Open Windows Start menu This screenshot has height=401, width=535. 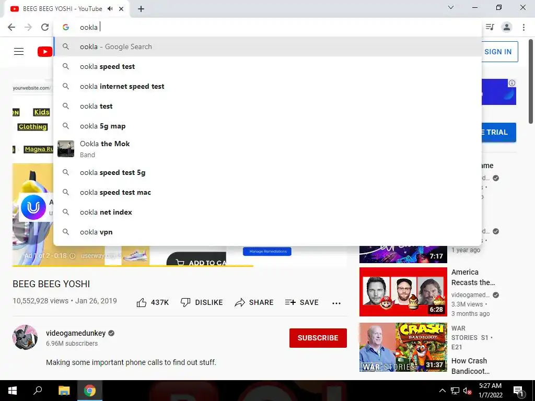(x=13, y=391)
